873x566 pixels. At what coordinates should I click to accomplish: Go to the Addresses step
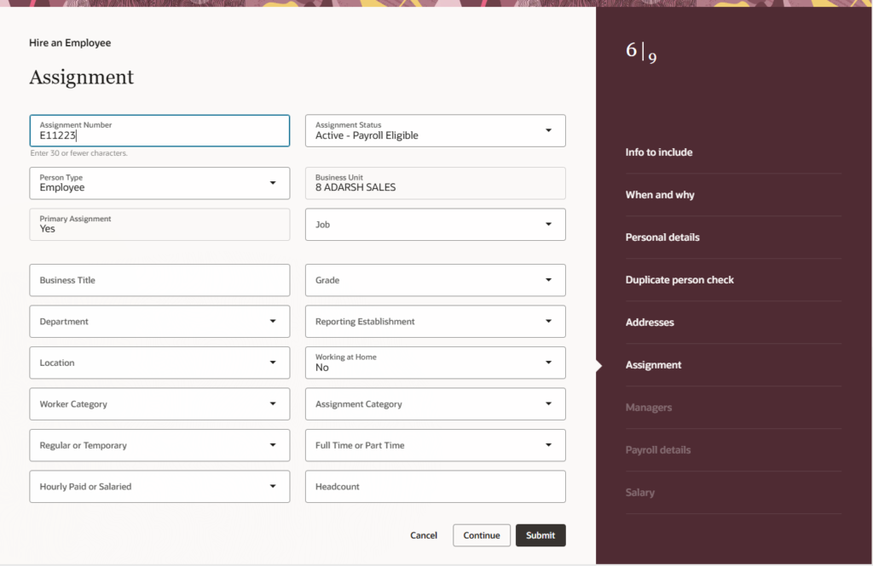pyautogui.click(x=650, y=323)
